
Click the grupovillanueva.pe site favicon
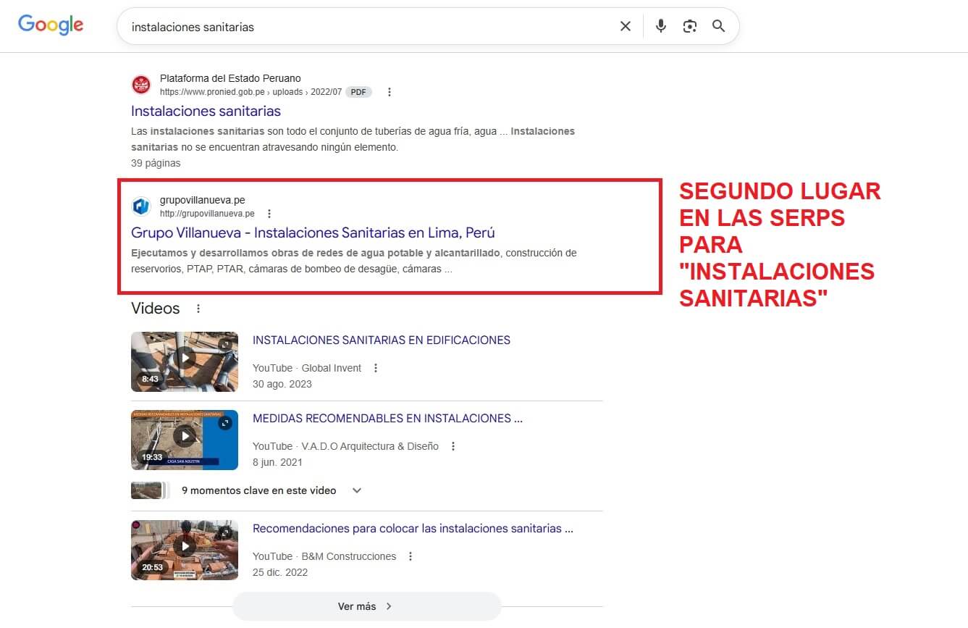point(141,206)
